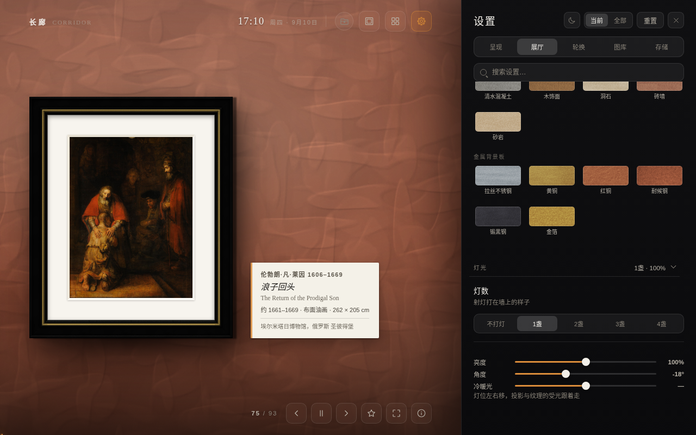Click the artist name 伦勃朗·凡·莱因
The image size is (696, 435).
pyautogui.click(x=283, y=275)
